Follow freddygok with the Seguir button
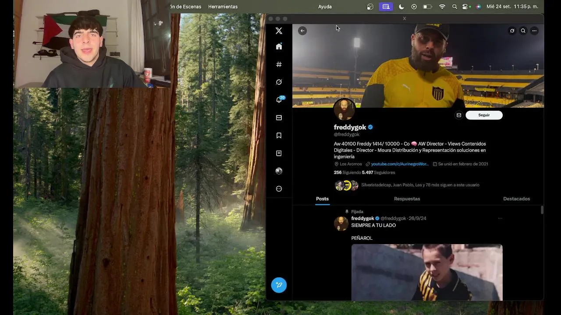This screenshot has height=315, width=561. pos(484,115)
